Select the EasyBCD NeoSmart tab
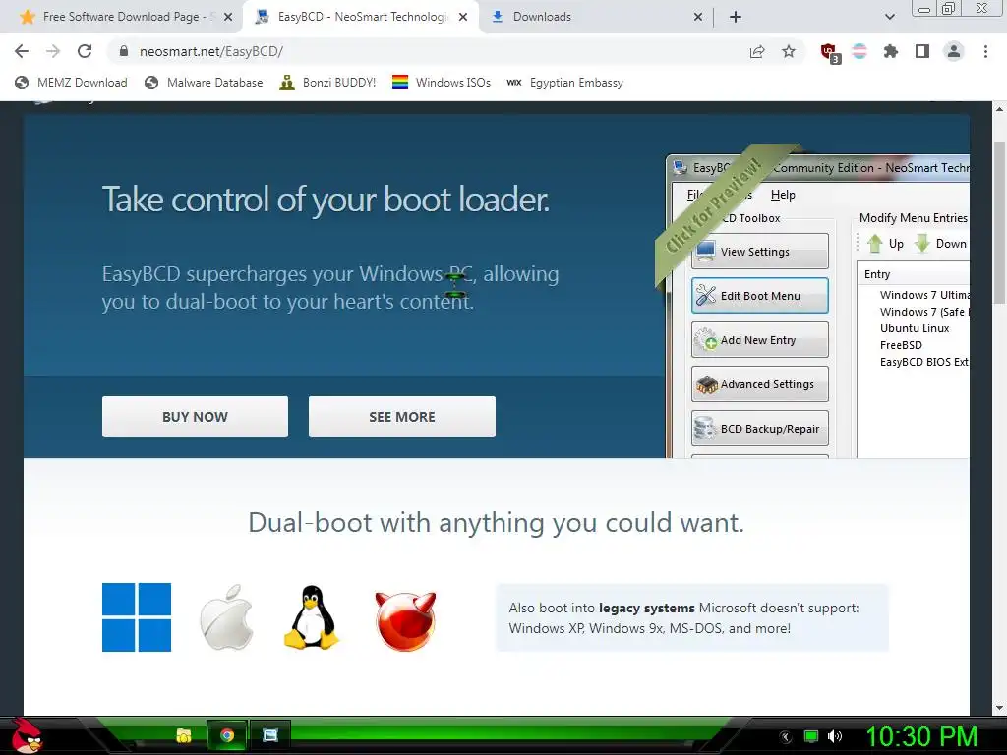Screen dimensions: 1007x755 [362, 17]
